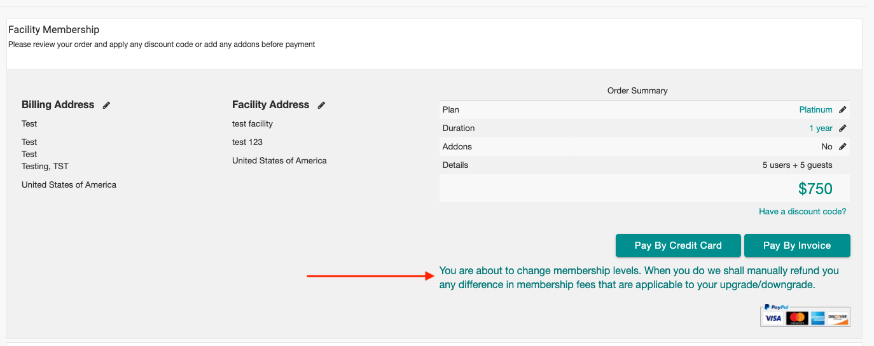Click the Facility Membership page title
This screenshot has width=874, height=346.
coord(54,30)
